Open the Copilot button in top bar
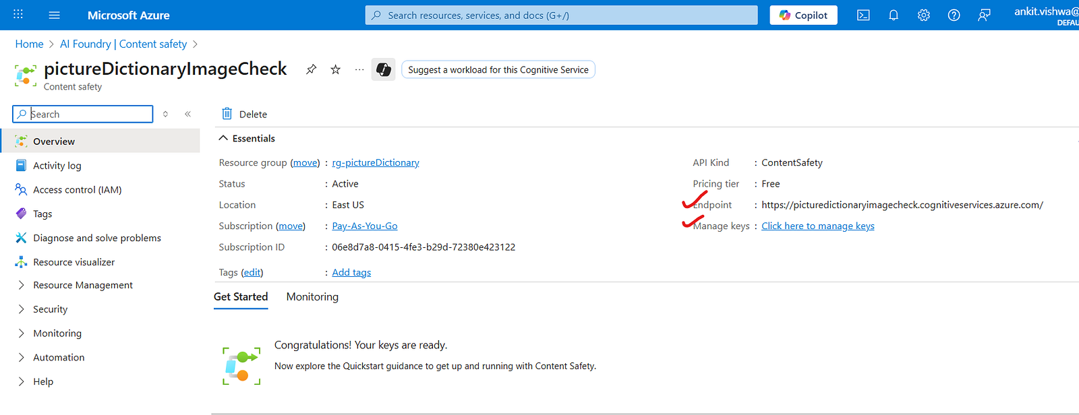The image size is (1079, 415). point(803,15)
